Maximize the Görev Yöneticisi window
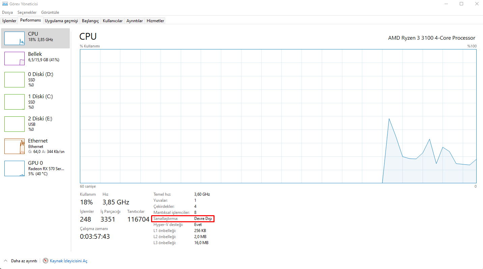This screenshot has width=483, height=269. point(461,4)
